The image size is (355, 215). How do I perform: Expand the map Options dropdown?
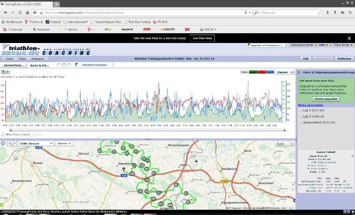click(x=65, y=144)
